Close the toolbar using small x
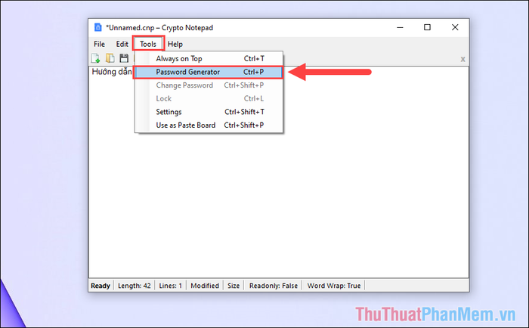 point(462,60)
